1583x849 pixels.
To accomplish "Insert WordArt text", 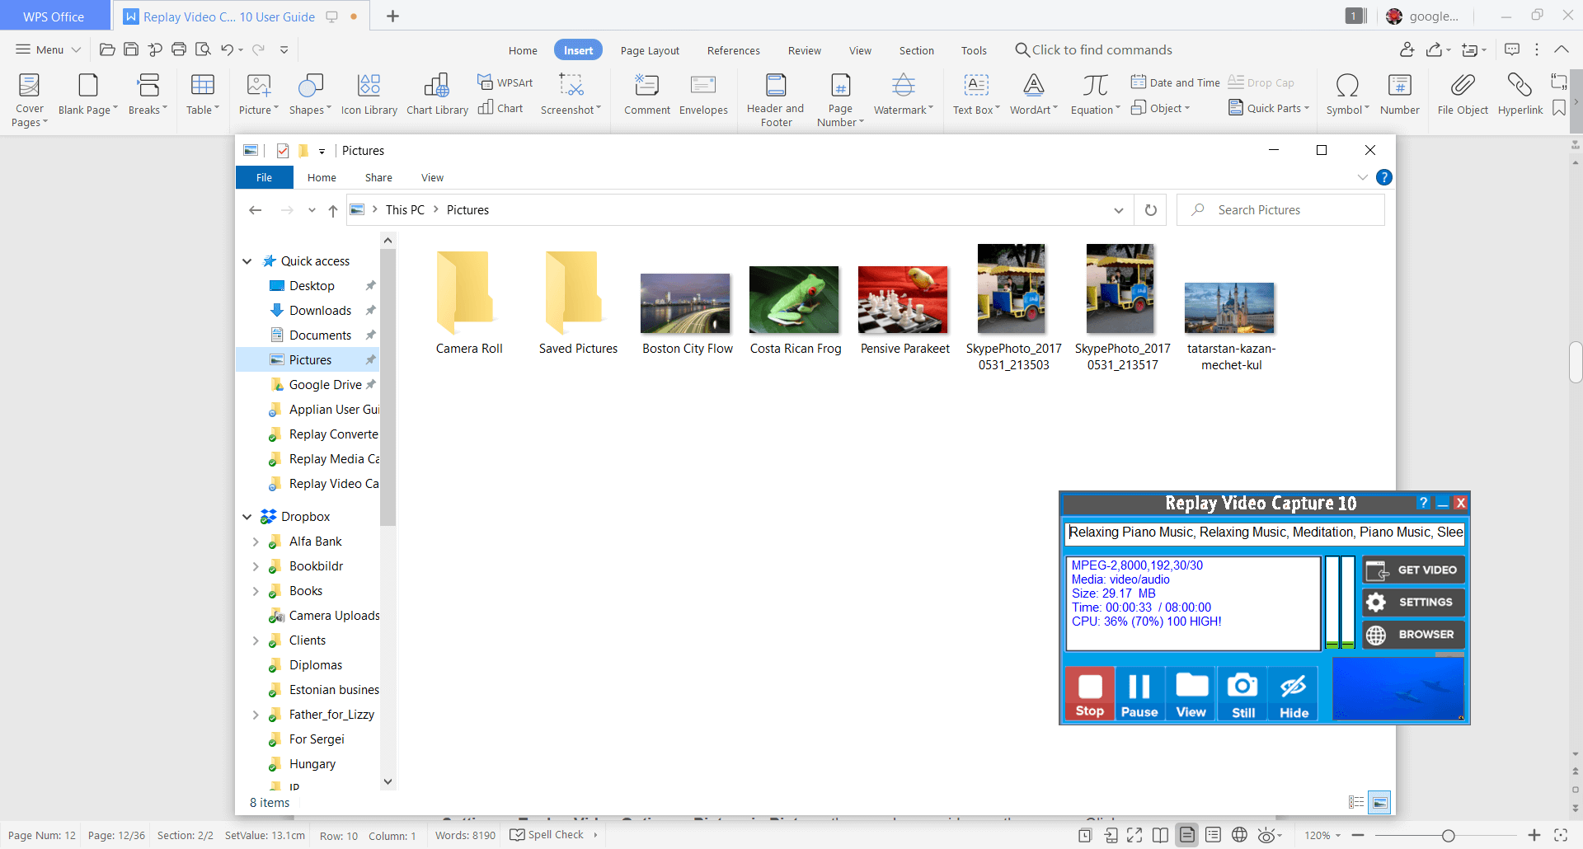I will click(1033, 94).
